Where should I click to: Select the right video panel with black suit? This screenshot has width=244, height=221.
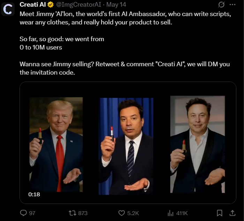coord(197,144)
